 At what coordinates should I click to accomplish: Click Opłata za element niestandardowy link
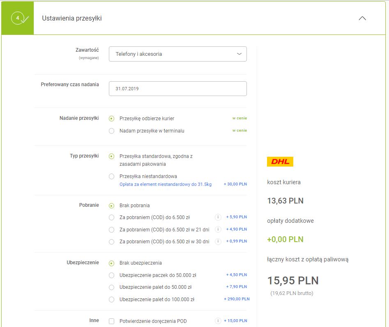tap(165, 184)
